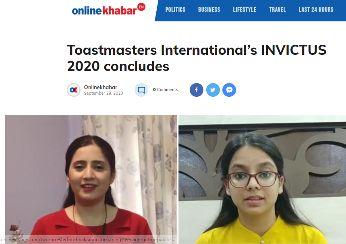Share article on Twitter
The image size is (346, 244).
[x=213, y=90]
